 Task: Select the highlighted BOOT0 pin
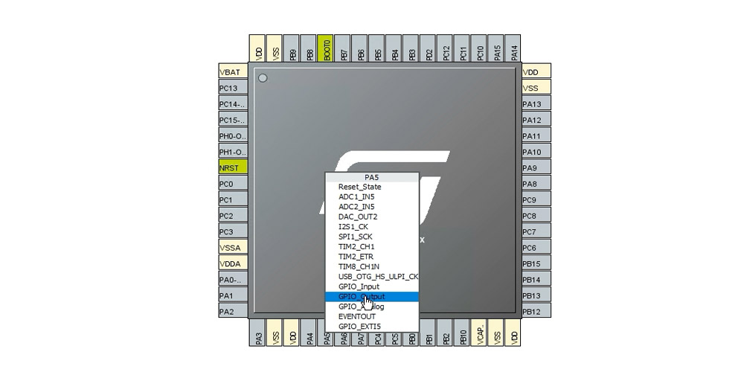(326, 48)
